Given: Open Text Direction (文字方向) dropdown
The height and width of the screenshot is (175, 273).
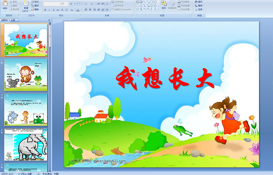Looking at the screenshot, I should [x=118, y=2].
